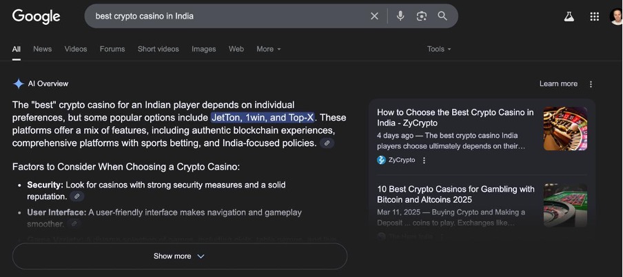Open AI Overview three-dot options menu
Image resolution: width=623 pixels, height=277 pixels.
[591, 84]
